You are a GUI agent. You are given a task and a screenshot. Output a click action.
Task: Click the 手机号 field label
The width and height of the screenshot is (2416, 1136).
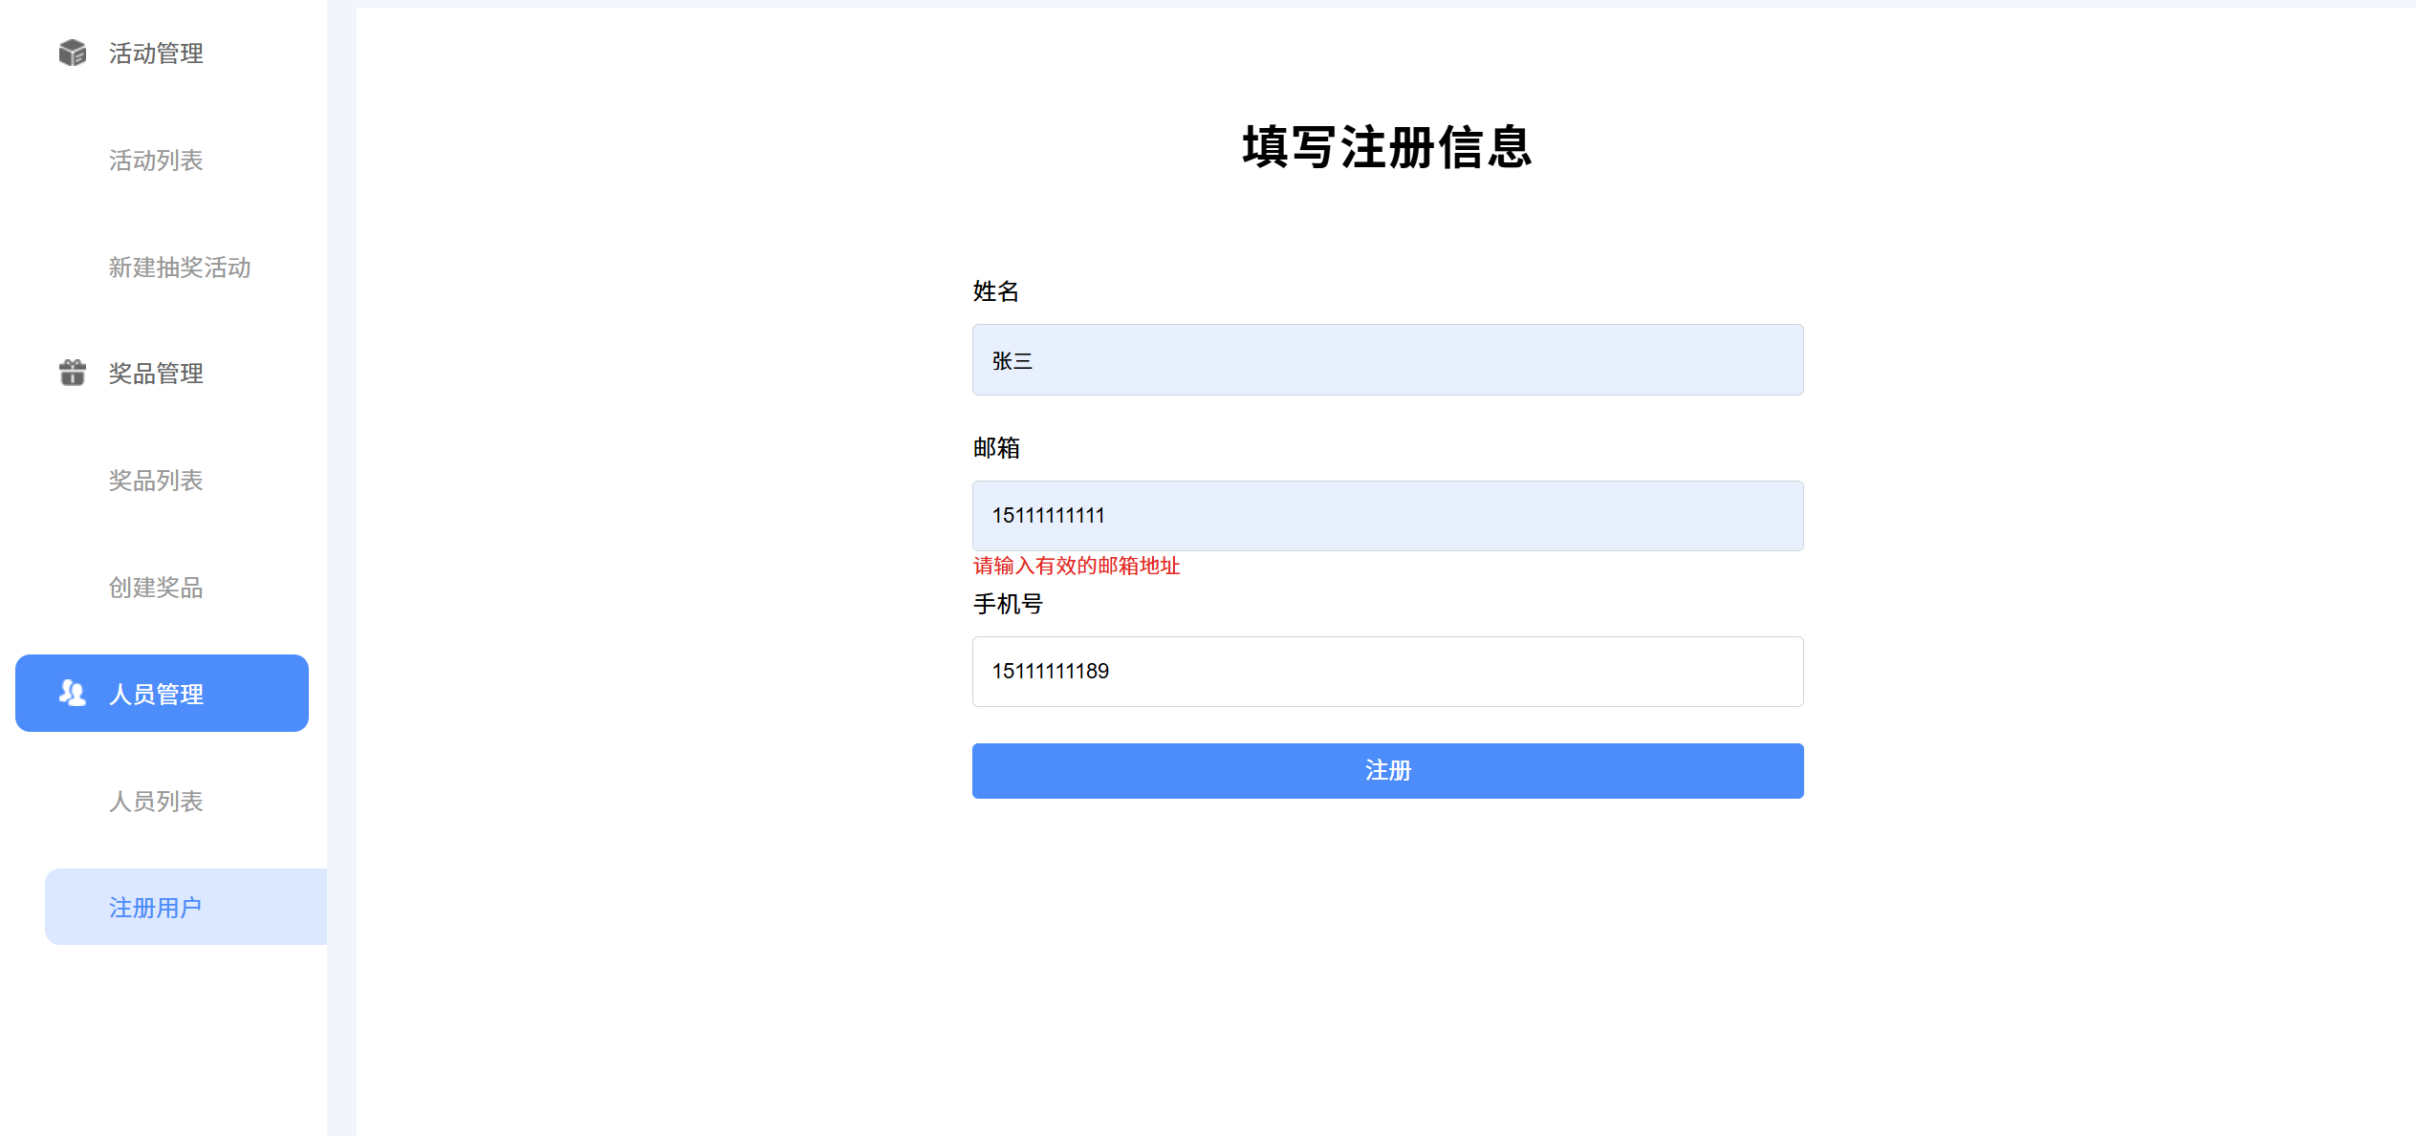click(1008, 604)
